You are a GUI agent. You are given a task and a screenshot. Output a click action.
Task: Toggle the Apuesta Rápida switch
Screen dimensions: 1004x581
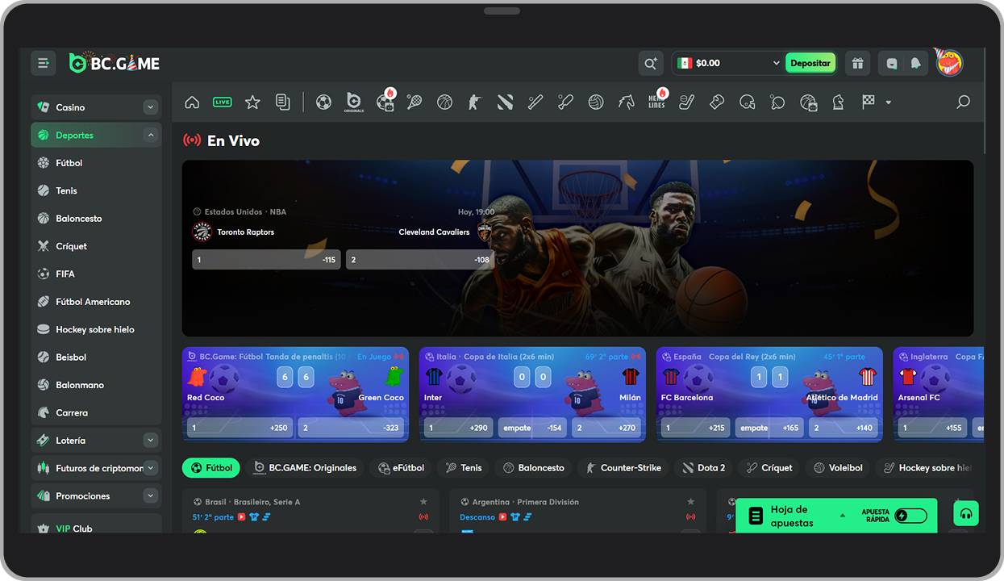910,516
